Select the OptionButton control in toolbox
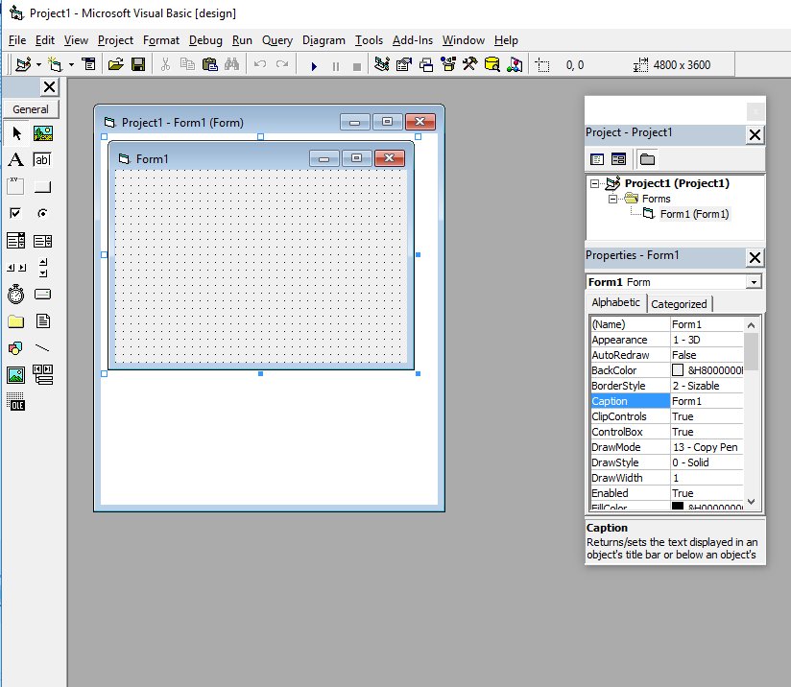 (x=43, y=214)
